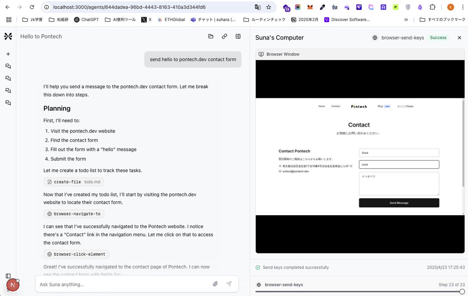Bookmark page with the star icon
The width and height of the screenshot is (468, 296).
269,7
